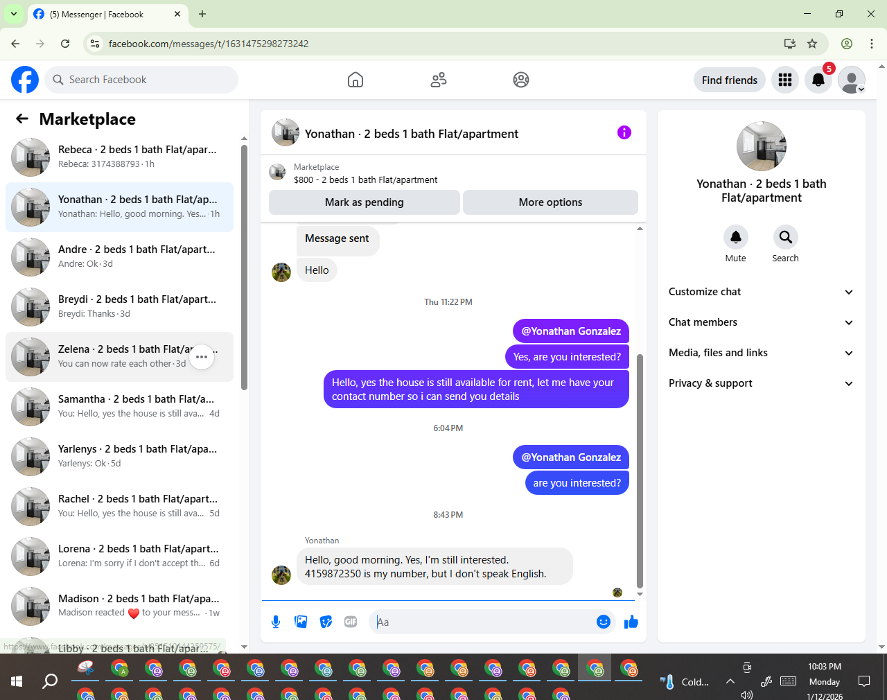Viewport: 887px width, 700px height.
Task: View site information icon in address bar
Action: point(95,44)
